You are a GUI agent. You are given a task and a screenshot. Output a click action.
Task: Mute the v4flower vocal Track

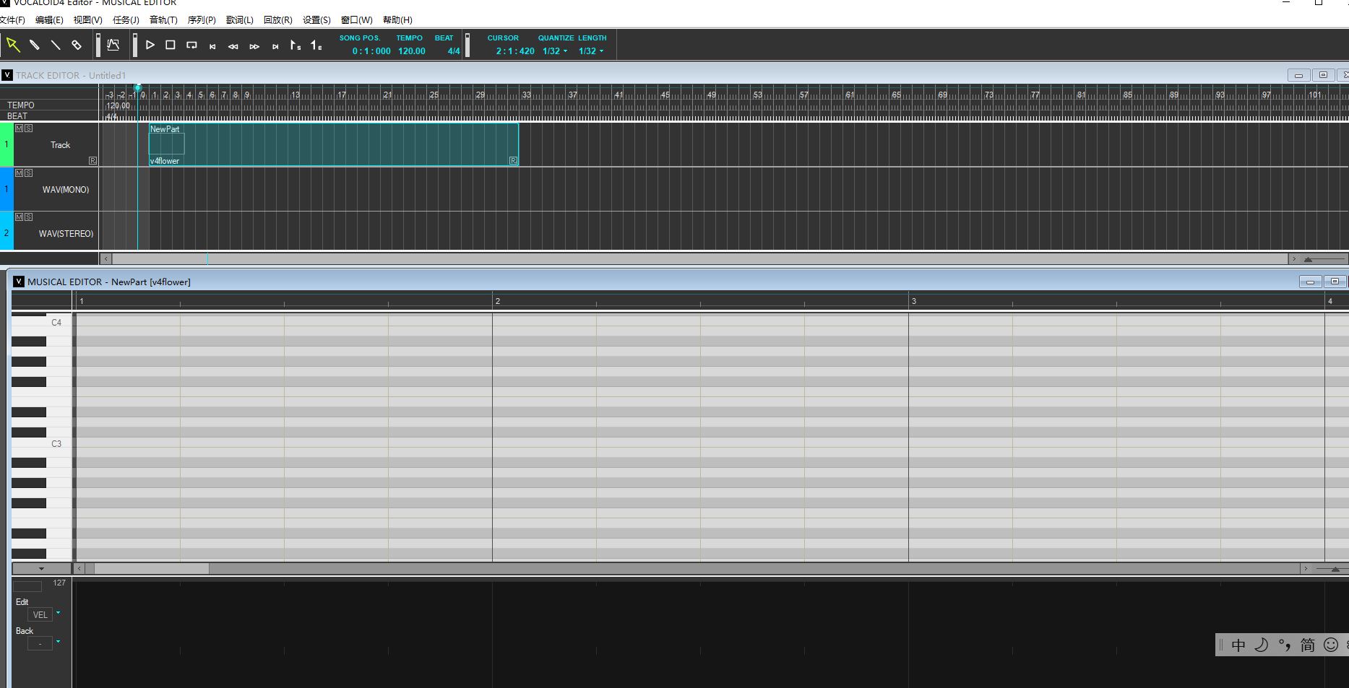coord(19,129)
